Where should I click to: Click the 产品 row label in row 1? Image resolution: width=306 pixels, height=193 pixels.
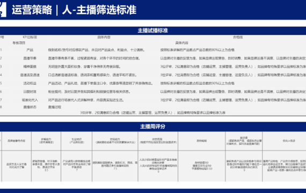pos(30,50)
